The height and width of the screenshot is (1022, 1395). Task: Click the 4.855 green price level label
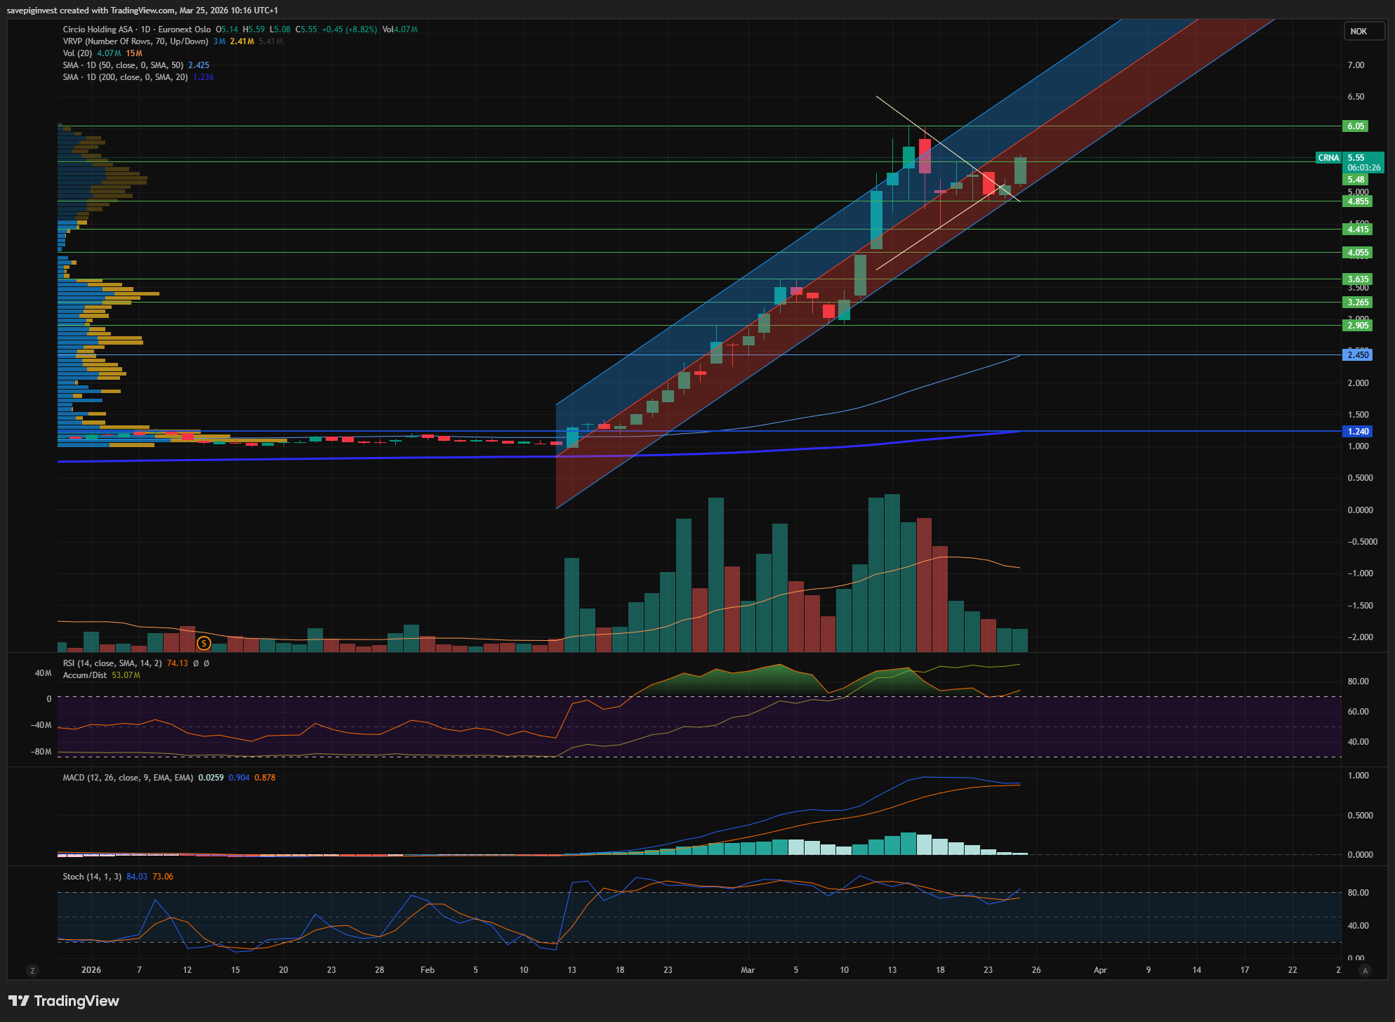(1358, 201)
